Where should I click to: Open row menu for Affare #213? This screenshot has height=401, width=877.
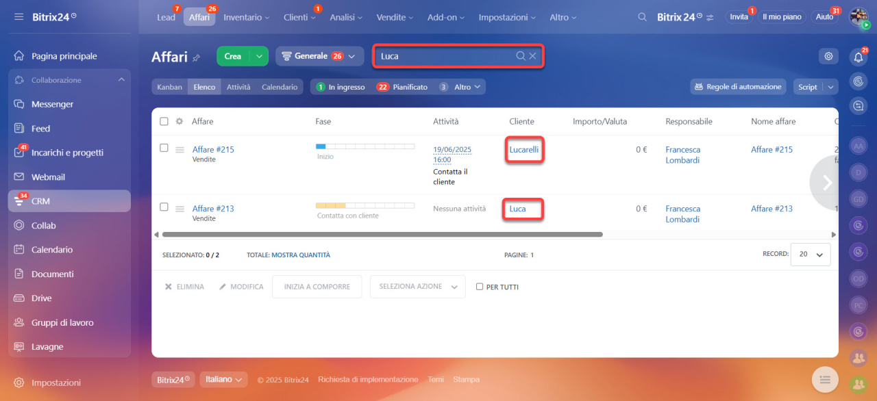[180, 209]
